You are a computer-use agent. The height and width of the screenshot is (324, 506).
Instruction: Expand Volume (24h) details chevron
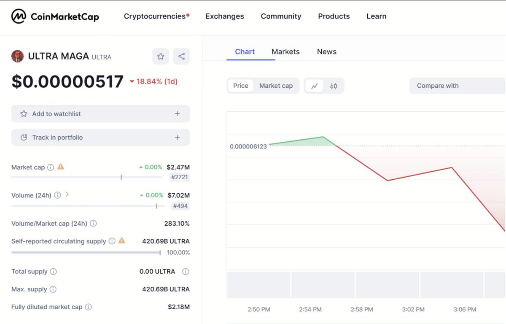pos(67,195)
